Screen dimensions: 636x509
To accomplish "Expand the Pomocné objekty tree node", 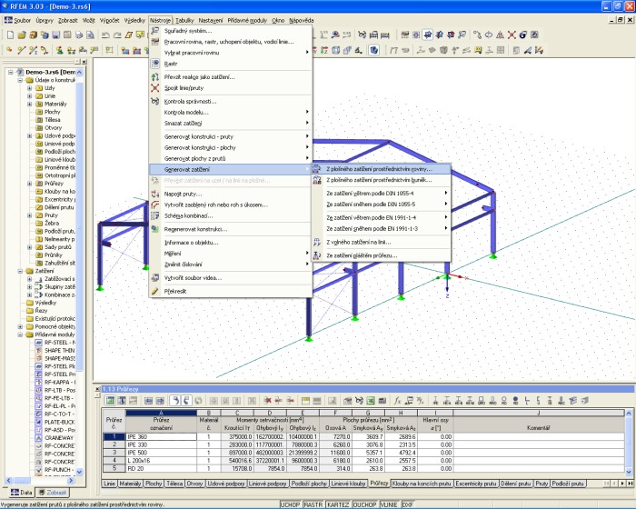I will pyautogui.click(x=20, y=326).
